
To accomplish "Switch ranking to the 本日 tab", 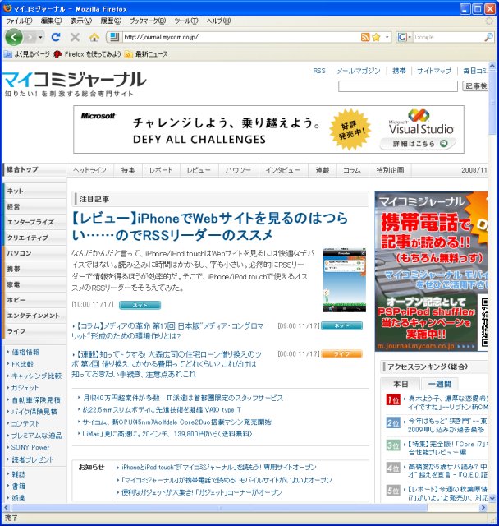I will pyautogui.click(x=401, y=384).
